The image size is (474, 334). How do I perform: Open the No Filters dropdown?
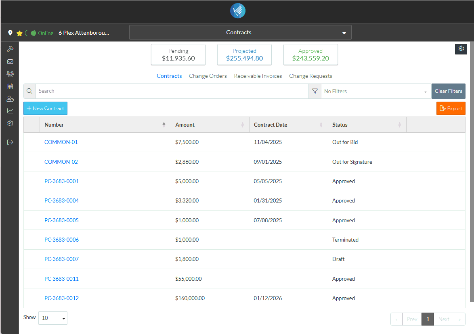click(375, 91)
